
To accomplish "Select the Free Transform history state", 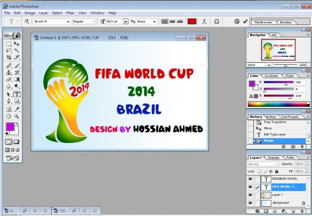I will click(276, 121).
